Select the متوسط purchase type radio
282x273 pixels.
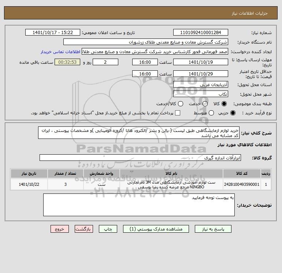[211, 113]
